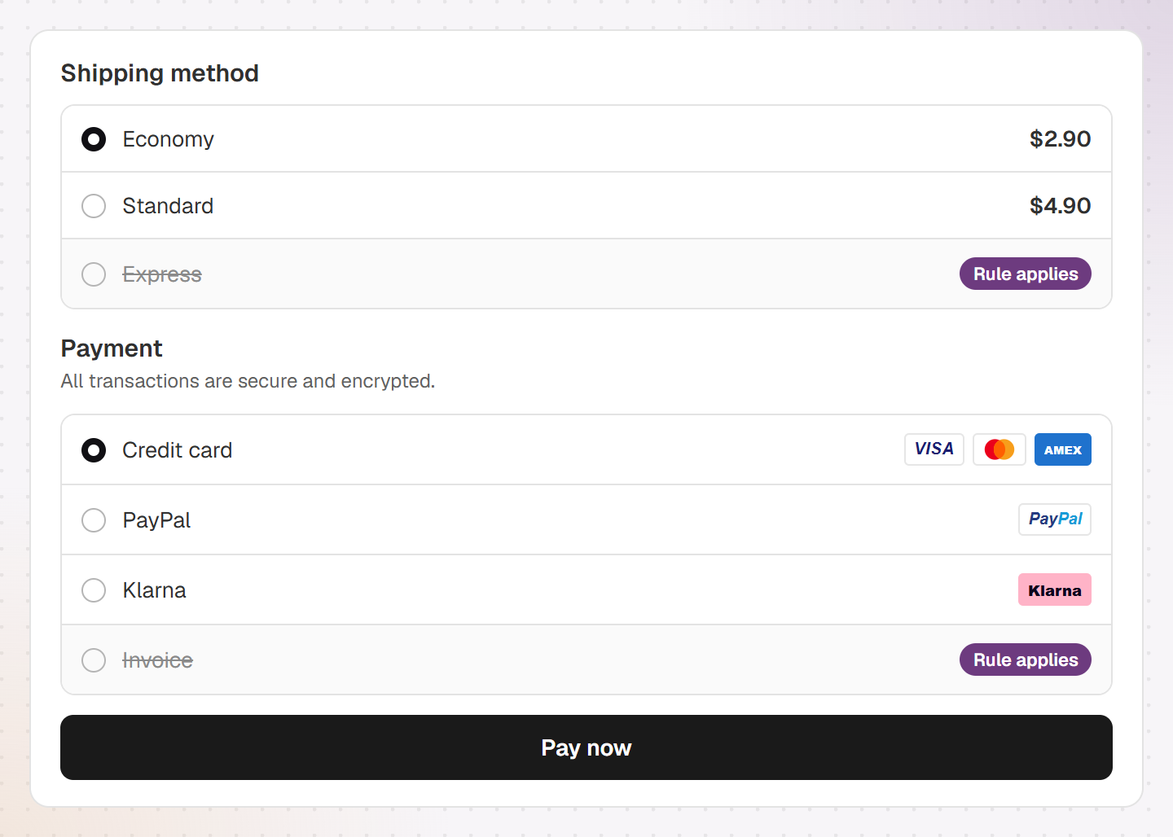Image resolution: width=1173 pixels, height=837 pixels.
Task: Select Credit card payment radio button
Action: click(94, 450)
